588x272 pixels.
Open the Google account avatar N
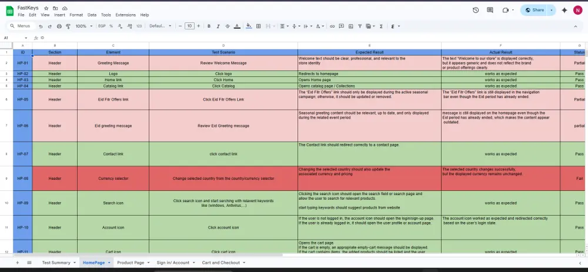pos(577,10)
